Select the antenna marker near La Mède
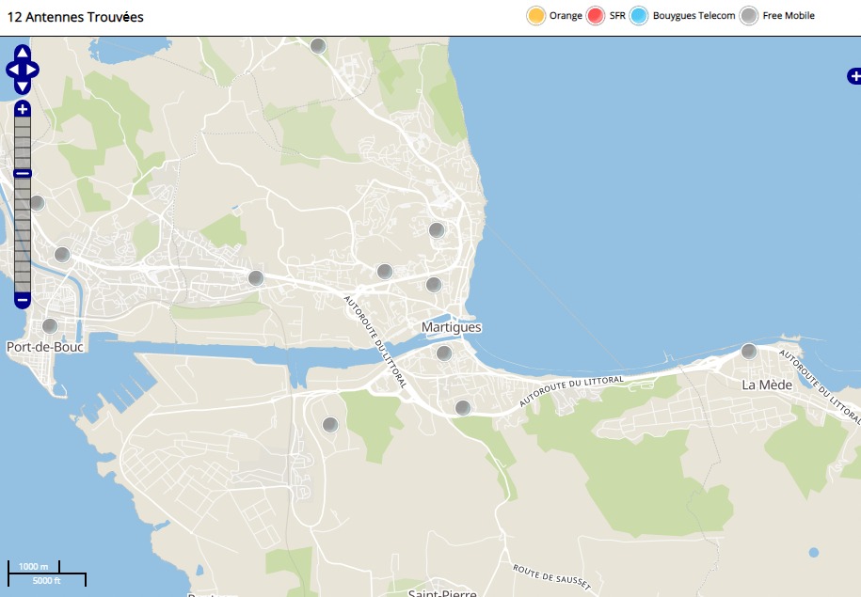 749,352
